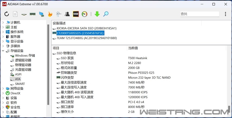
Task: Click the magnifier search icon
Action: coord(106,14)
